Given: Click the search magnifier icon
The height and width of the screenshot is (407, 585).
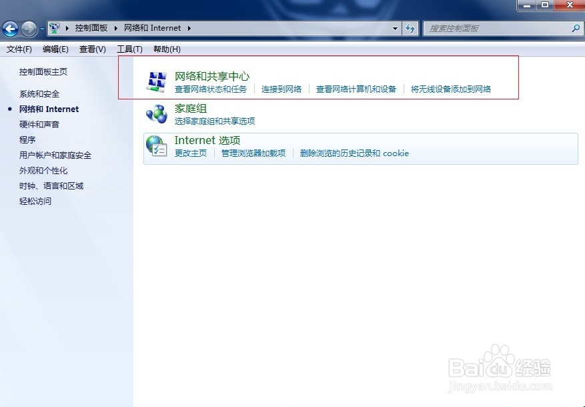Looking at the screenshot, I should [575, 29].
